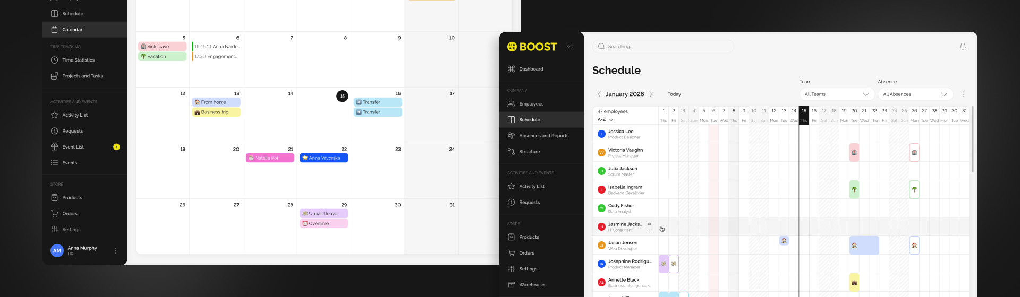Click the Warehouse icon in sidebar
1020x297 pixels.
[511, 285]
